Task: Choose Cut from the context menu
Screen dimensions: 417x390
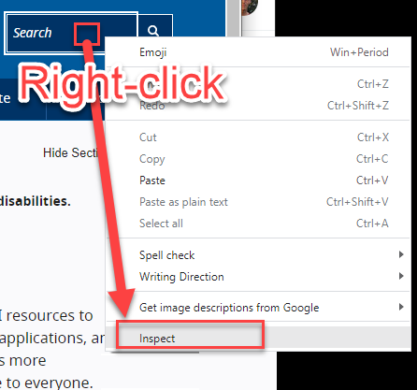Action: (x=258, y=137)
